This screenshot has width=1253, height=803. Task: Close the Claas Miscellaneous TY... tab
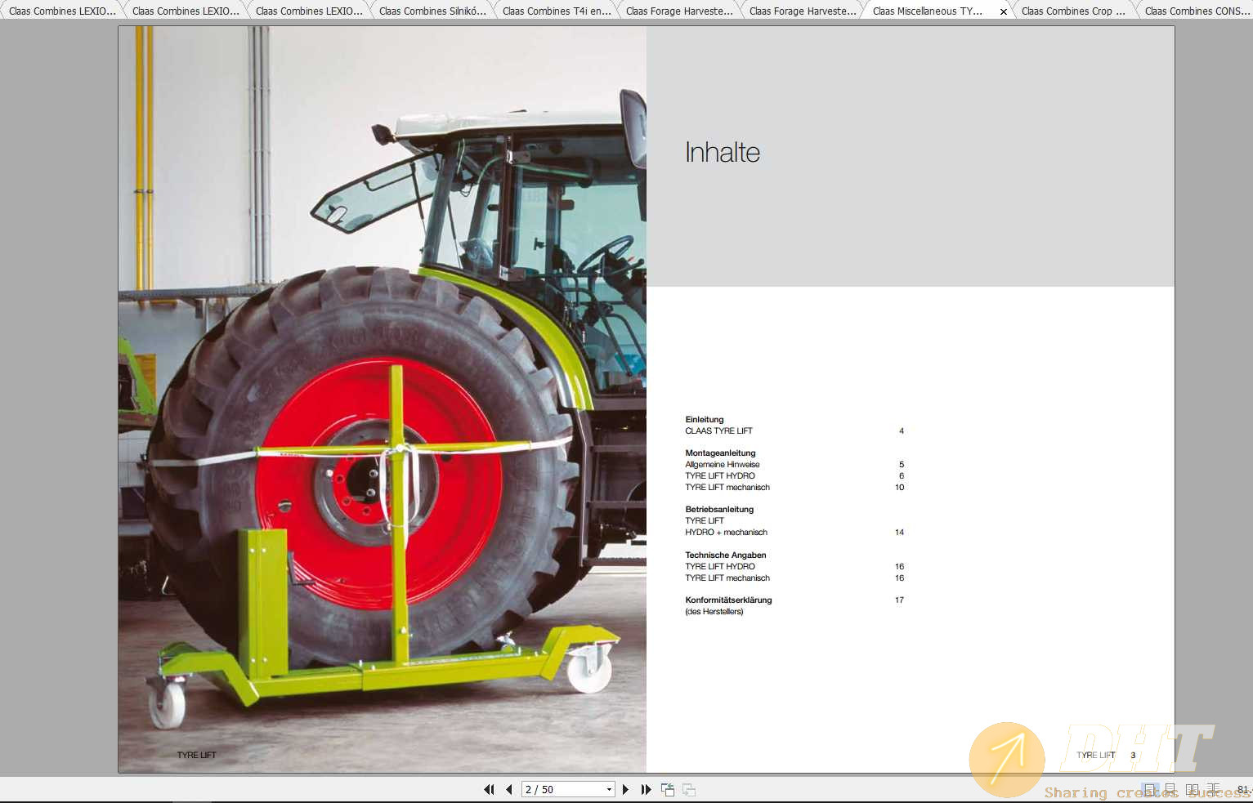(1004, 11)
